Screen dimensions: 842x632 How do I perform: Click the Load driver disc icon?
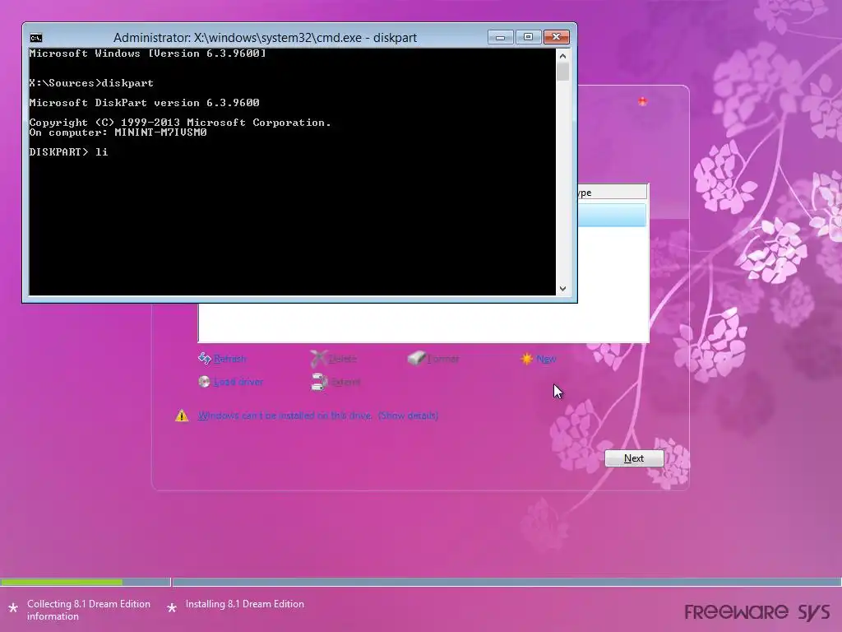[204, 382]
